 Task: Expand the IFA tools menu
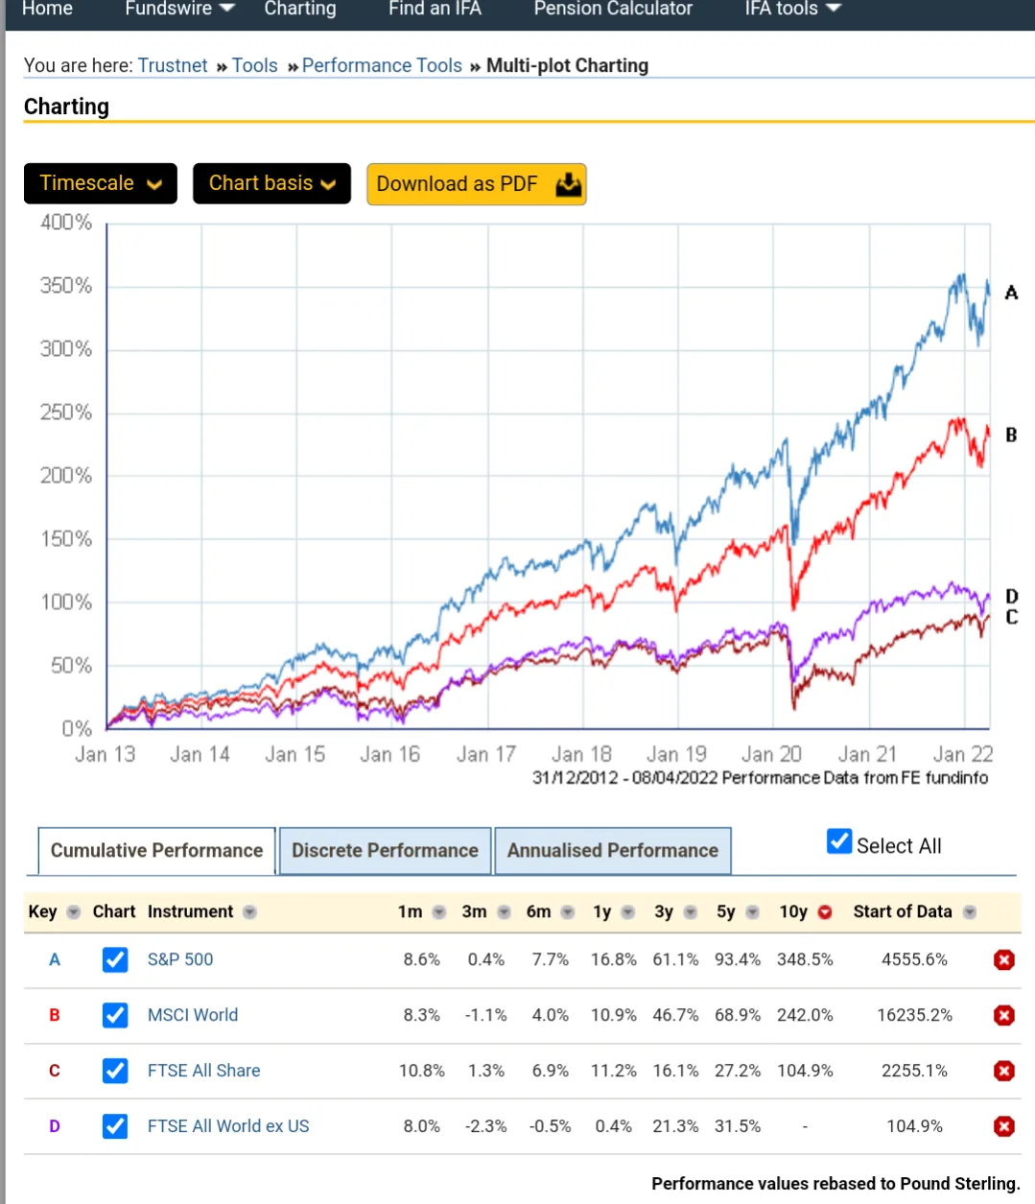(790, 10)
